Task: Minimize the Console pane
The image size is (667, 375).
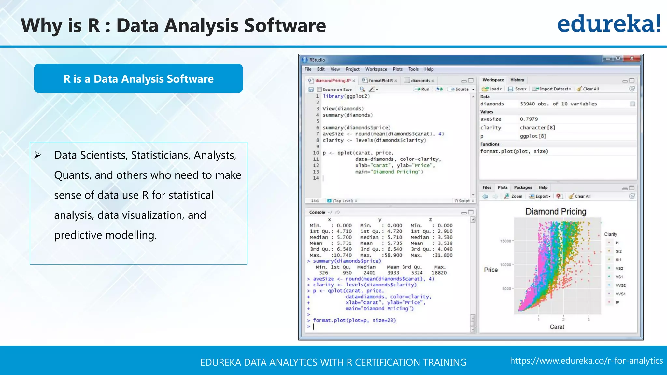Action: [x=464, y=212]
